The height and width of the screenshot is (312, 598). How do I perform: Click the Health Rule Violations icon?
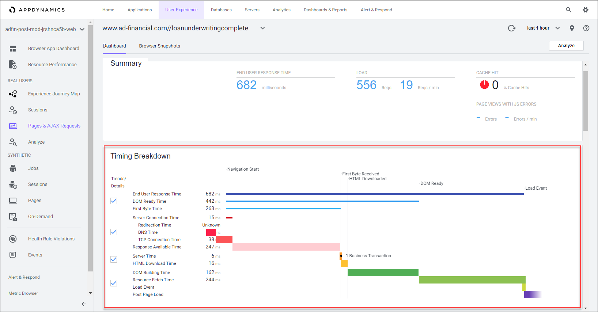pyautogui.click(x=13, y=239)
